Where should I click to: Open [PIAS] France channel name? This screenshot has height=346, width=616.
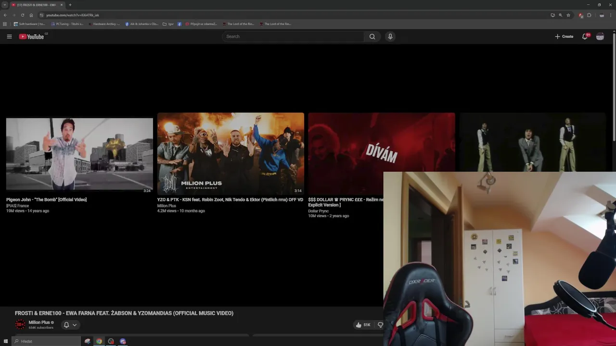(17, 206)
